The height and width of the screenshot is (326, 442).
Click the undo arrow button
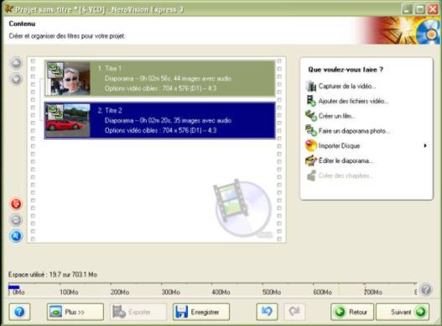[267, 312]
